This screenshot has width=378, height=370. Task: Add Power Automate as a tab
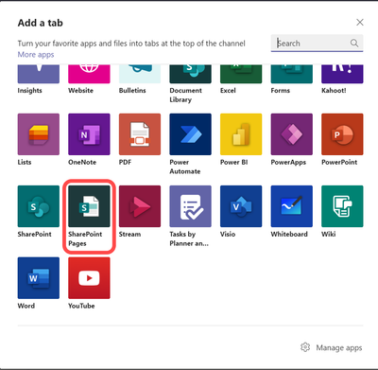coord(190,134)
